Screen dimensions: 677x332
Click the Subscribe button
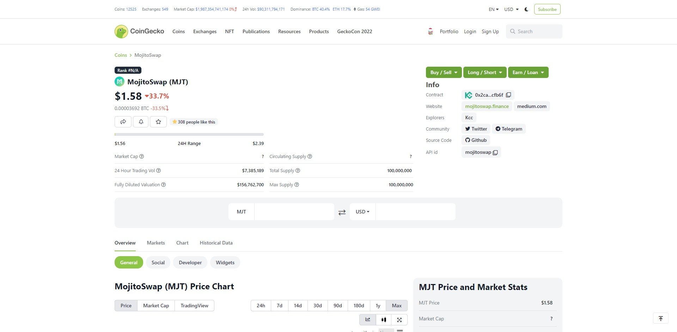coord(547,10)
